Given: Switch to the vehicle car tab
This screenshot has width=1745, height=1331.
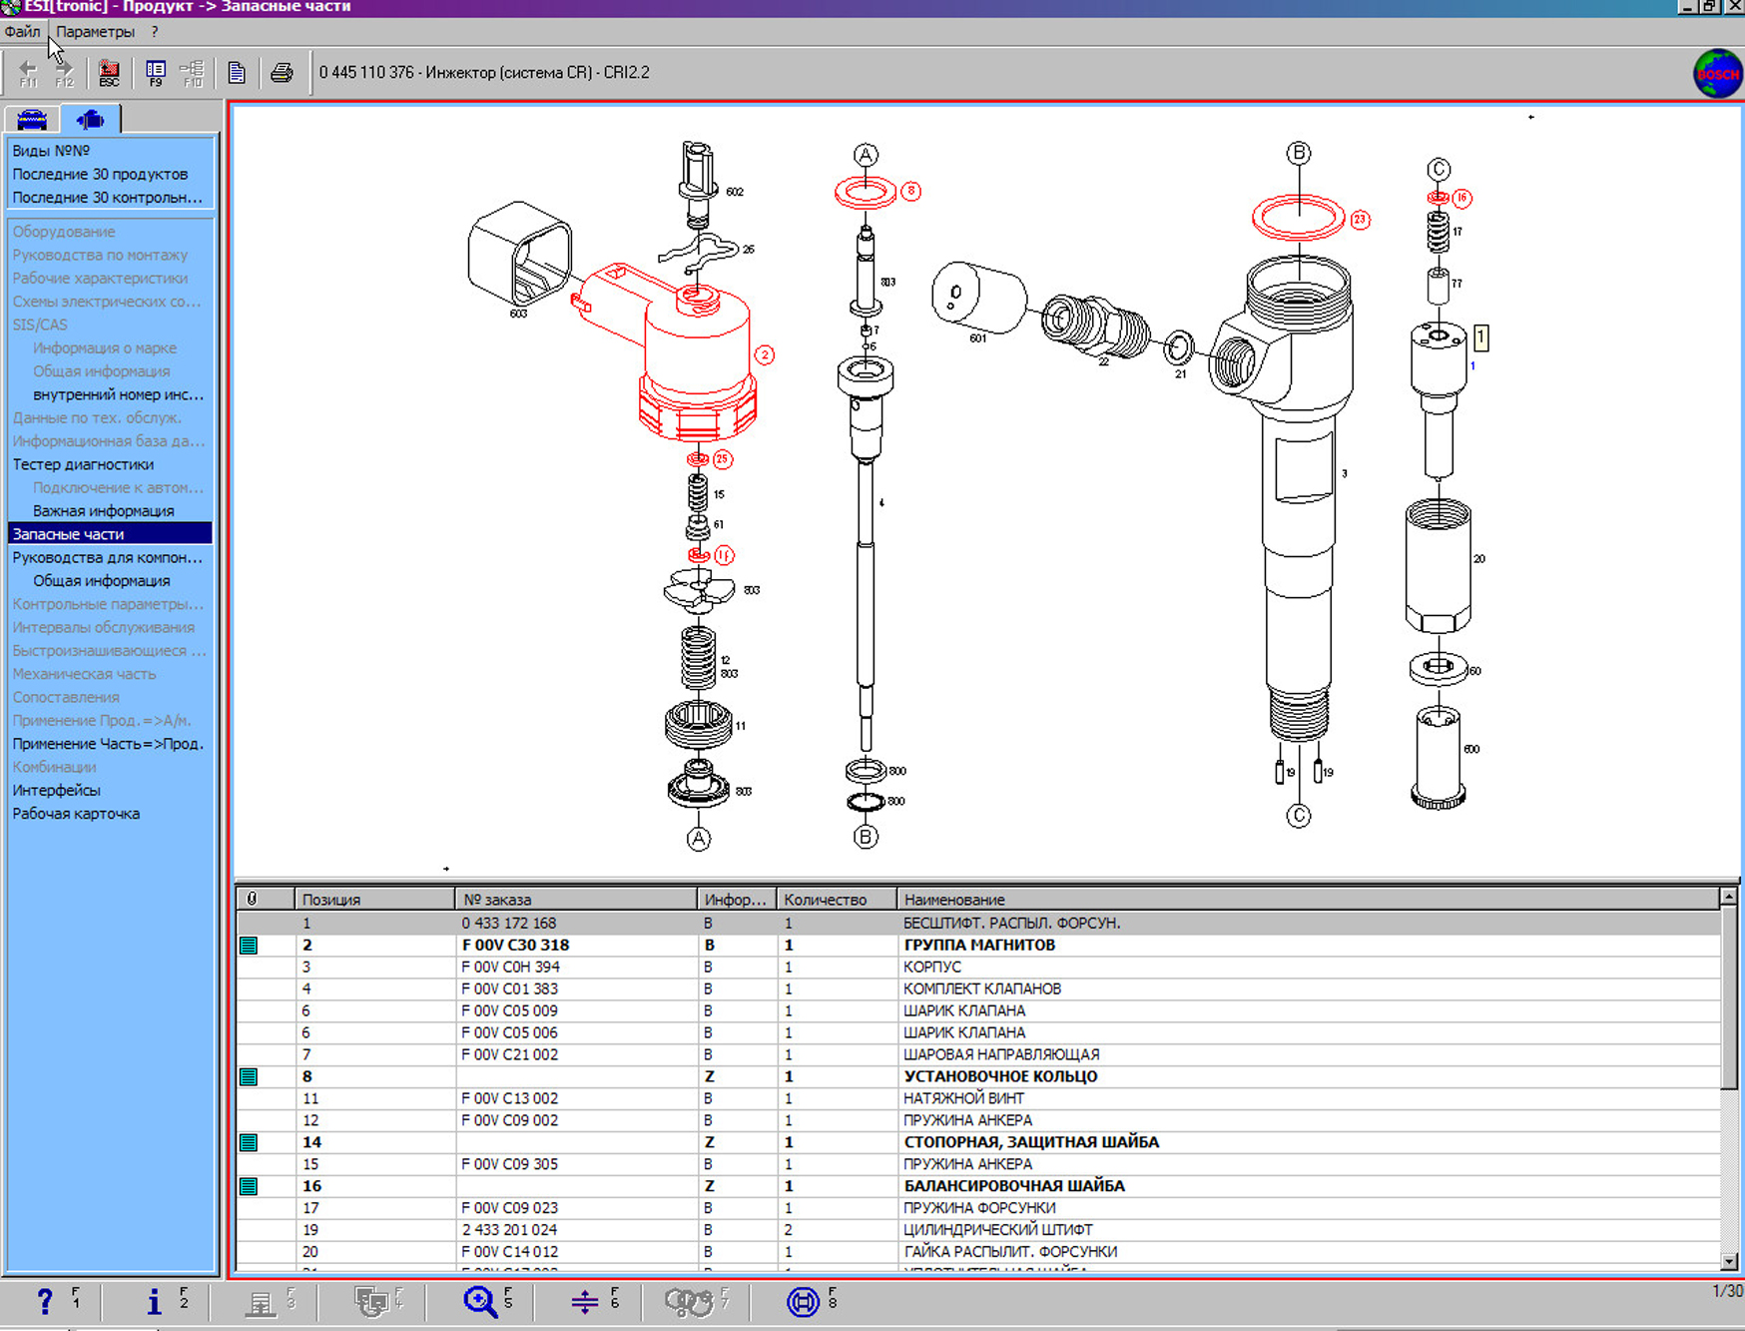Looking at the screenshot, I should [x=32, y=120].
